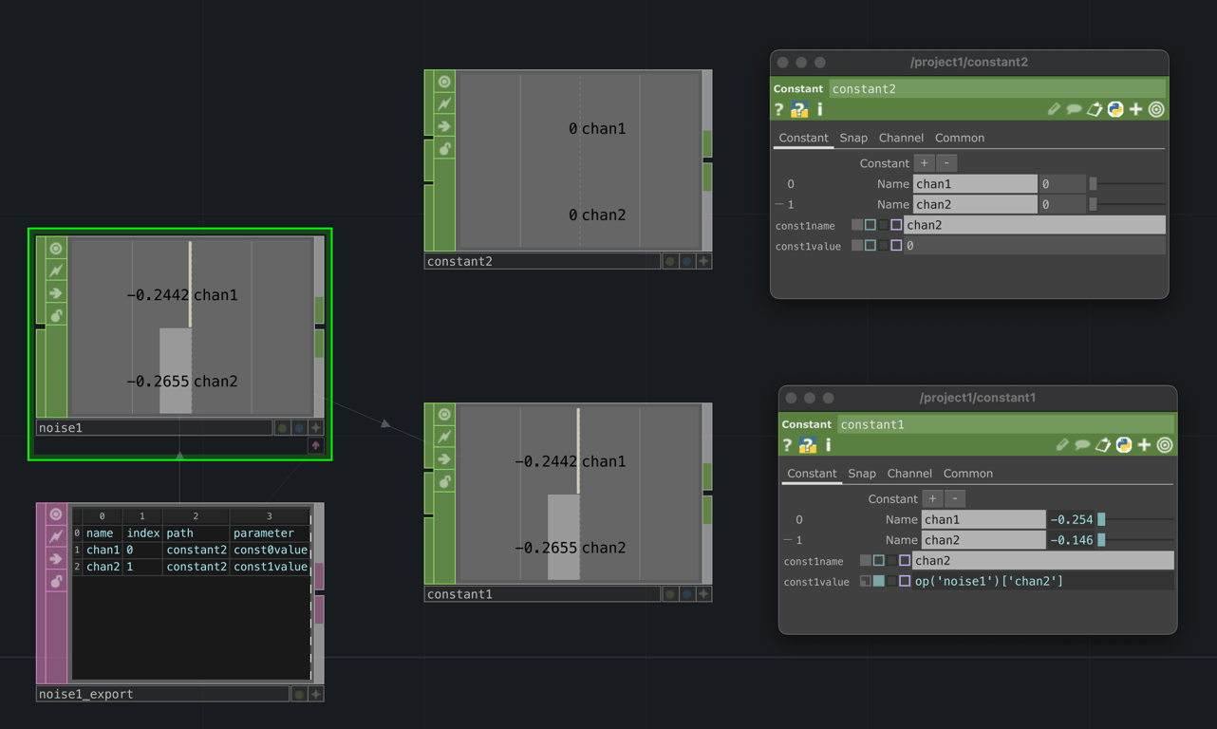Set const1value to constant mode in constant1 dialog
The width and height of the screenshot is (1217, 729).
[x=866, y=581]
